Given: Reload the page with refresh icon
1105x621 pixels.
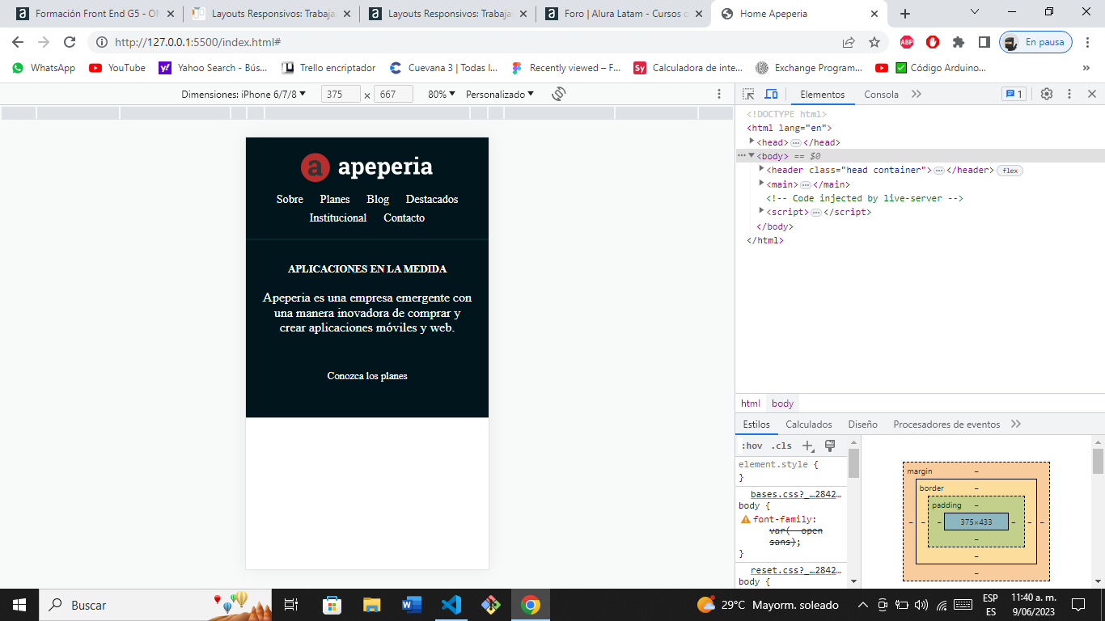Looking at the screenshot, I should [x=70, y=42].
